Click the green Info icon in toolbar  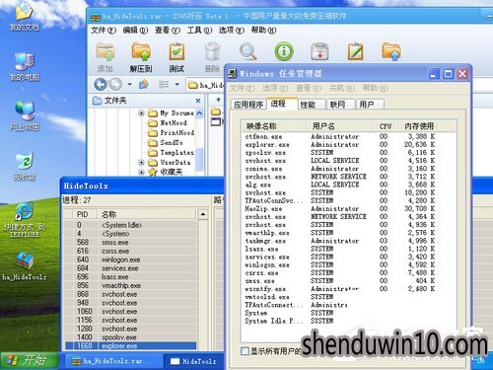(x=284, y=51)
